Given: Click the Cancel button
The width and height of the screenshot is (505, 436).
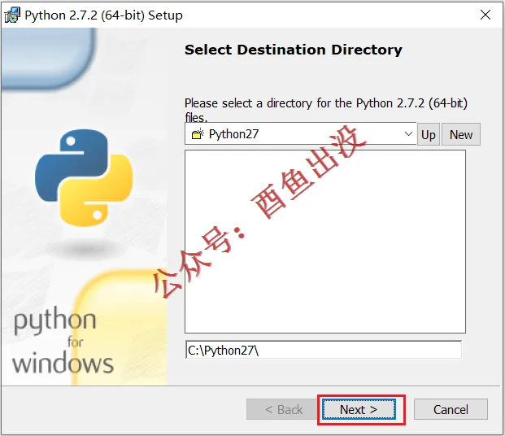Looking at the screenshot, I should 451,410.
